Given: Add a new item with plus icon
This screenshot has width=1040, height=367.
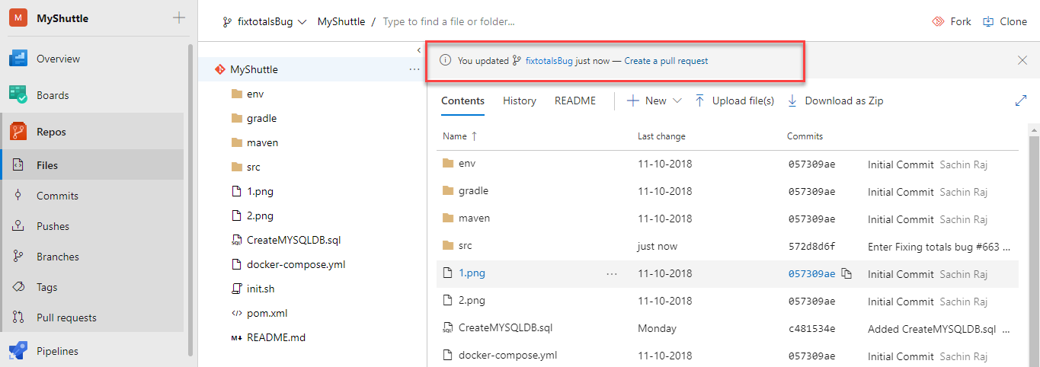Looking at the screenshot, I should pos(179,18).
